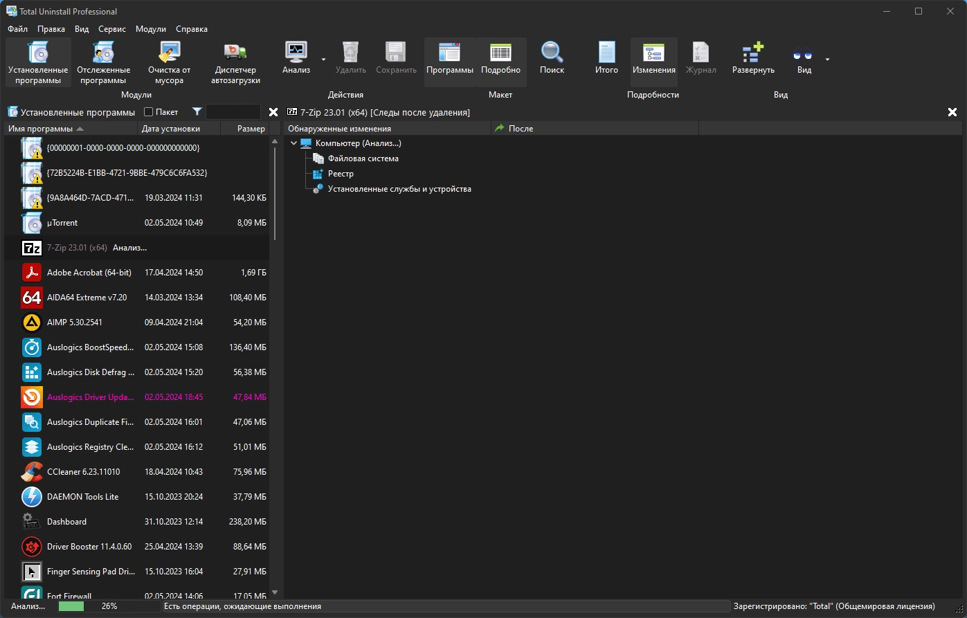
Task: Select the Auslogics Driver Updater row
Action: 136,397
